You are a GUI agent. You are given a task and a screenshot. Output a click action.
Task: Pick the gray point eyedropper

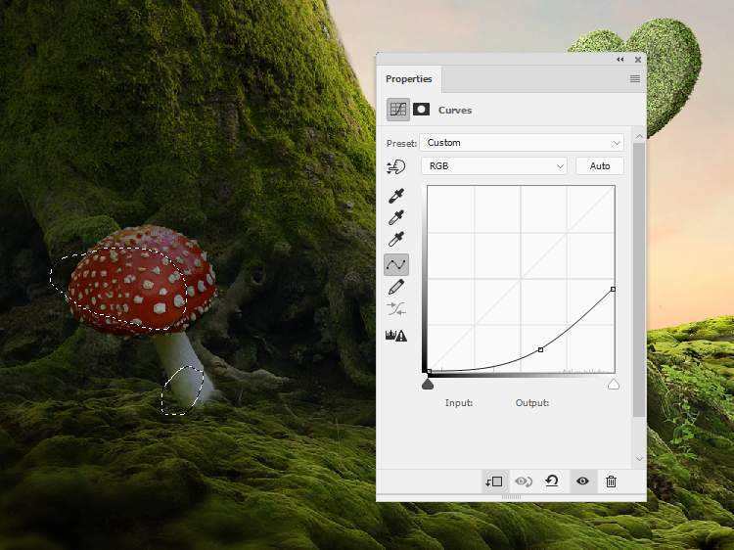[x=396, y=218]
